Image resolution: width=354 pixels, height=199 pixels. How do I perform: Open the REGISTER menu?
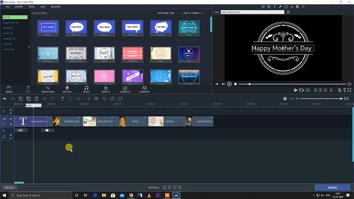coord(55,7)
